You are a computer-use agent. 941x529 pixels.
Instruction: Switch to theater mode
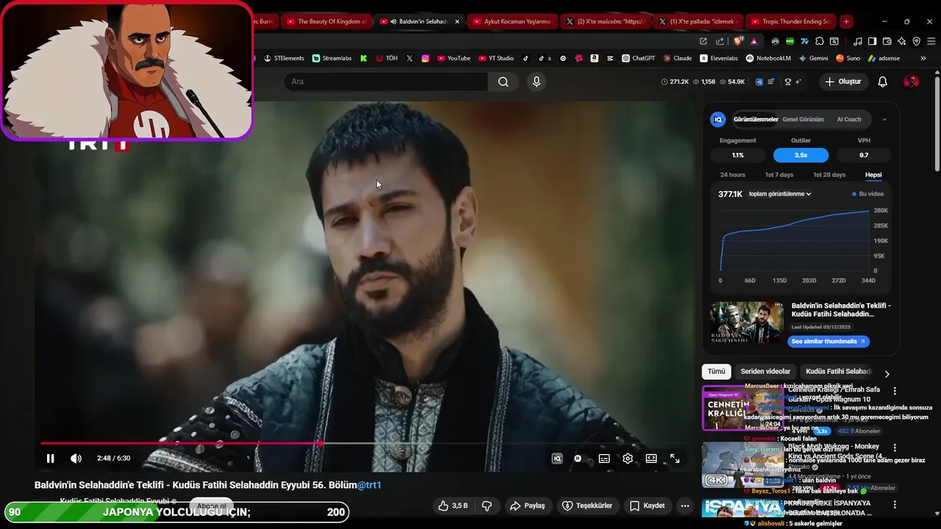point(651,458)
